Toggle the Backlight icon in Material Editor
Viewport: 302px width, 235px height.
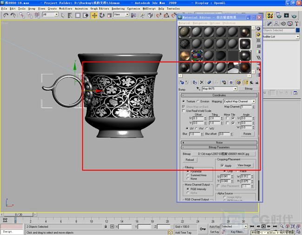258,34
